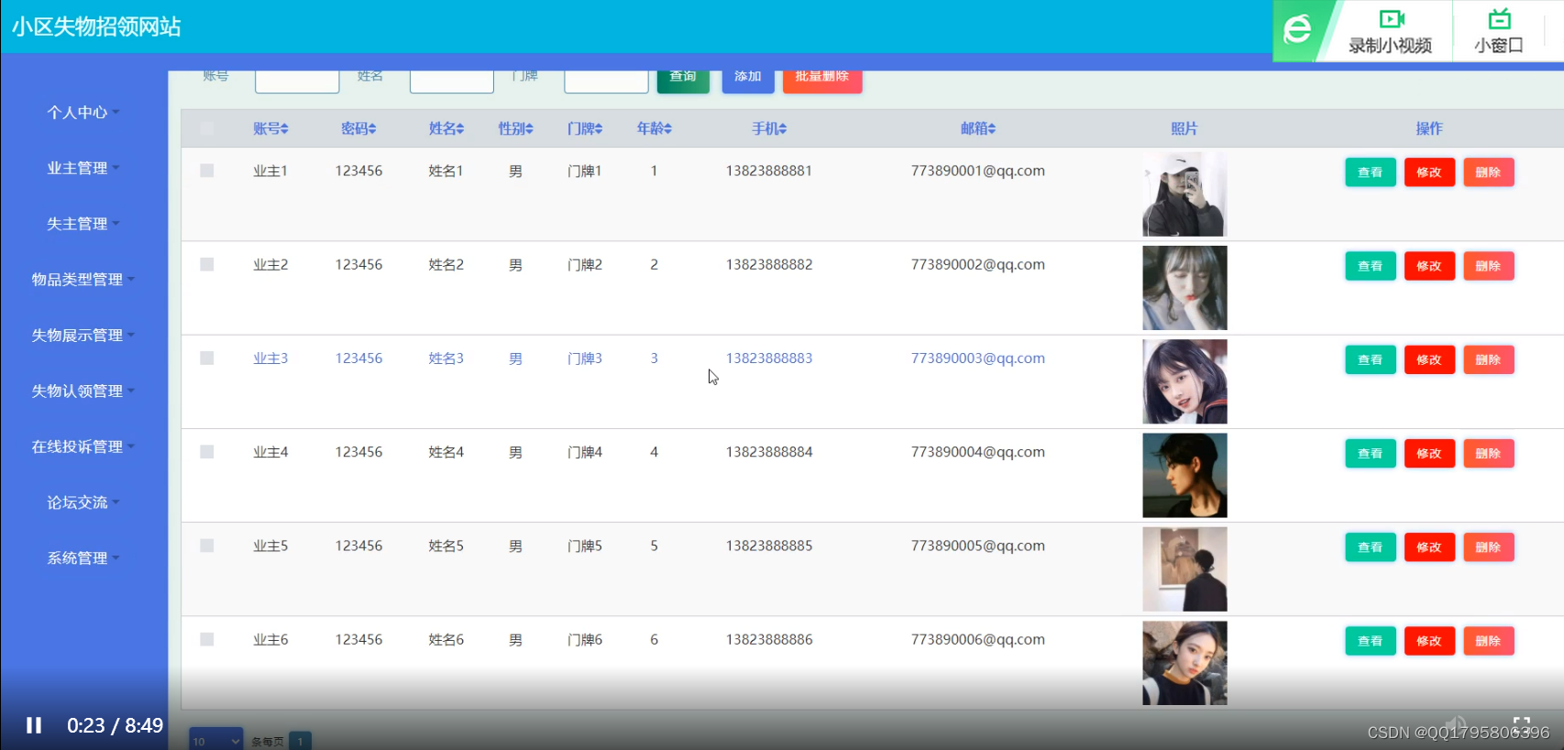The height and width of the screenshot is (750, 1564).
Task: Open photo thumbnail of 业主3
Action: [x=1184, y=381]
